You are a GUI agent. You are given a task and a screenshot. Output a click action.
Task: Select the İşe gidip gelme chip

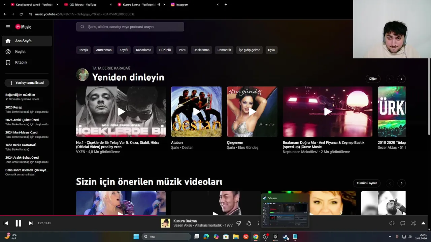(x=250, y=50)
